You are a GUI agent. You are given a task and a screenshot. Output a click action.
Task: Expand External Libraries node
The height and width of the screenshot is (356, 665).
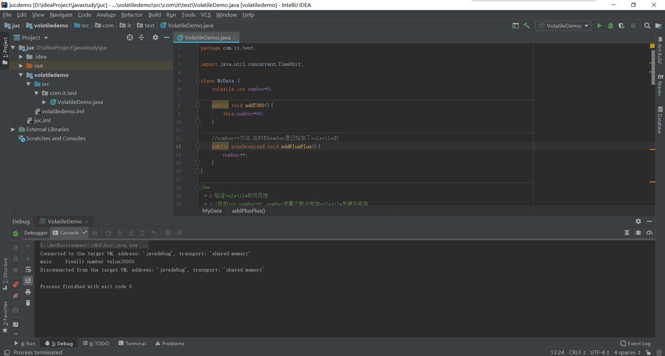pos(13,129)
